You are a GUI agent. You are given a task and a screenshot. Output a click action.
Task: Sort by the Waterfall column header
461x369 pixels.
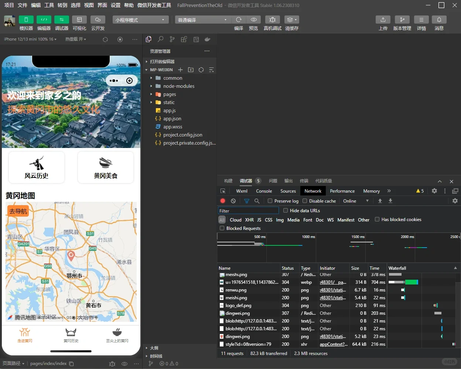click(422, 268)
